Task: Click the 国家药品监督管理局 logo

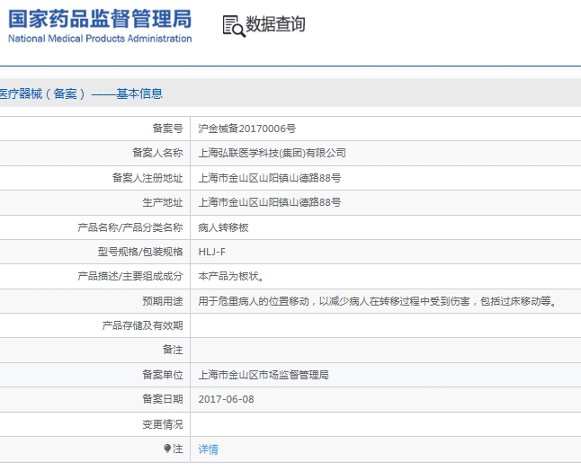Action: pyautogui.click(x=100, y=19)
